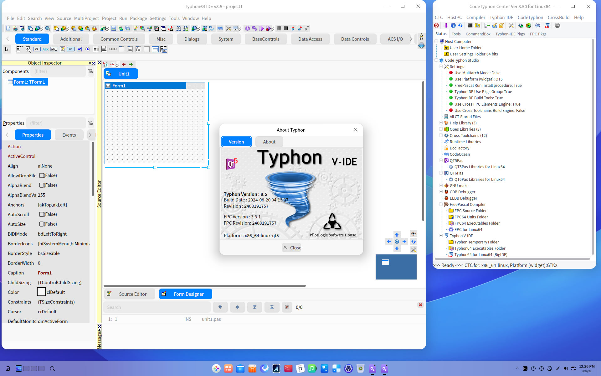Select the TLabel 'Abc' component in palette
Viewport: 601px width, 376px height.
click(45, 49)
